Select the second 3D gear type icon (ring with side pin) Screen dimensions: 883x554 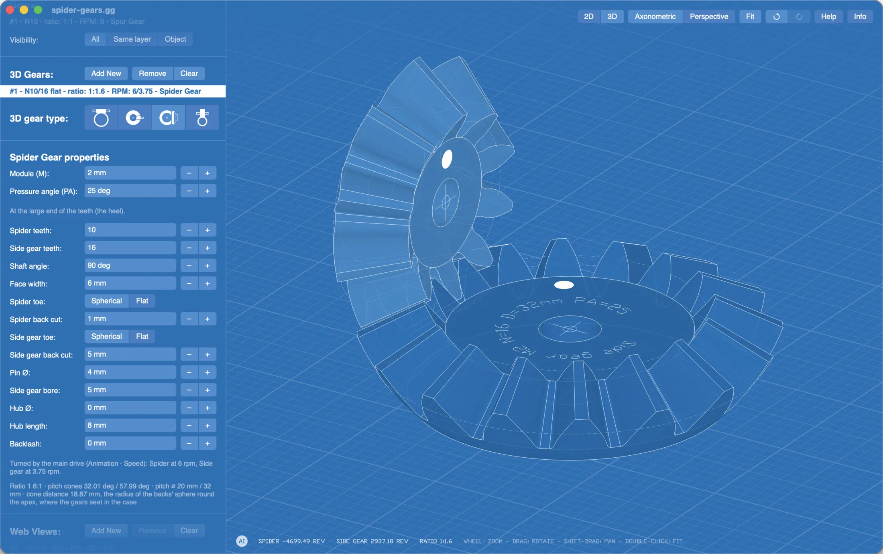[x=135, y=118]
